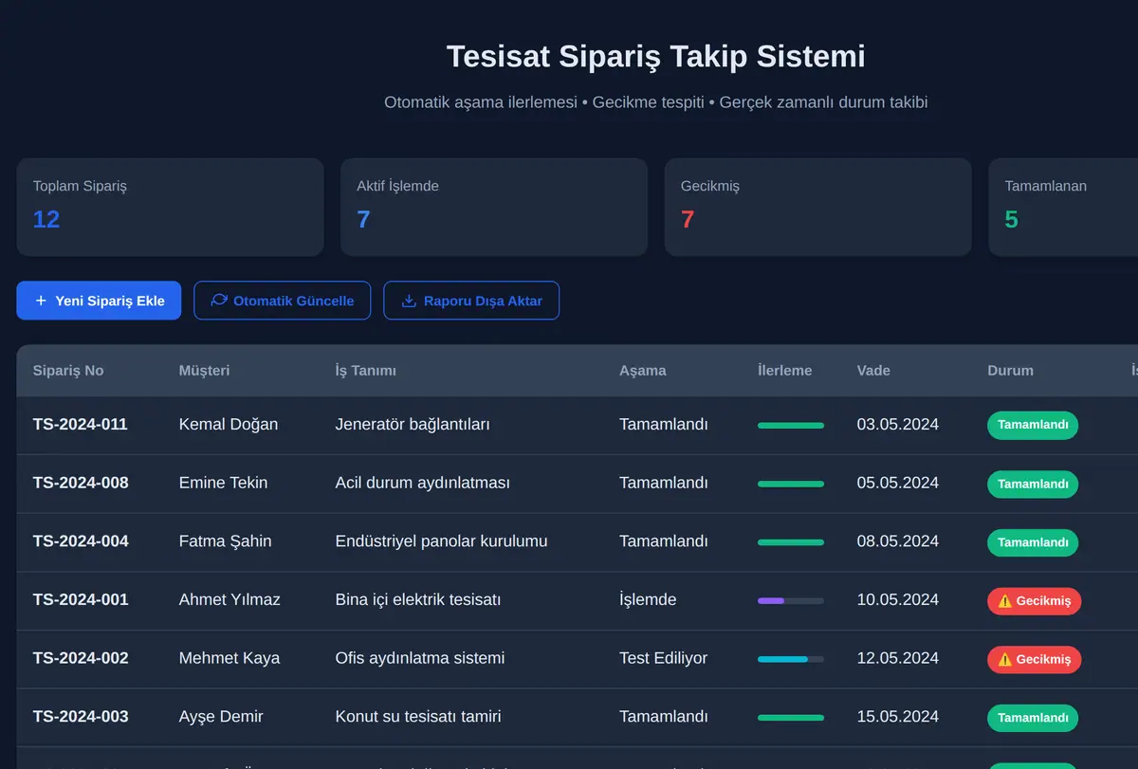Screen dimensions: 1138x769
Task: Sort by İş Tanımı column header
Action: point(366,371)
